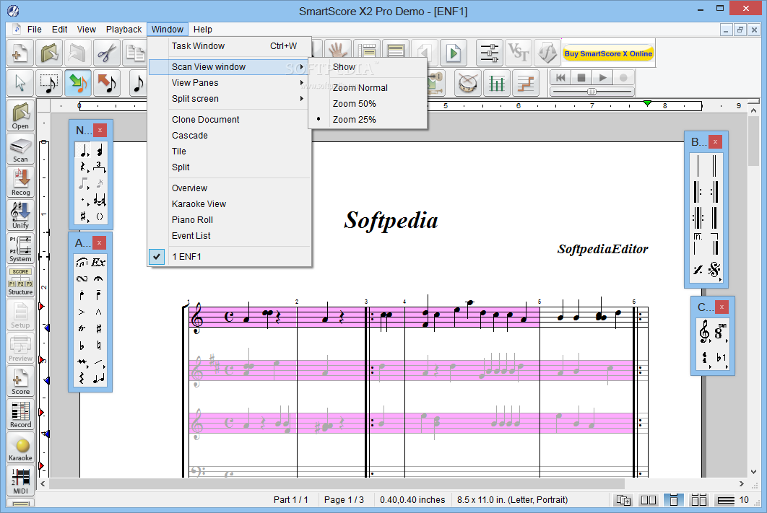Choose Task Window from the Window menu
This screenshot has width=767, height=513.
click(x=229, y=46)
